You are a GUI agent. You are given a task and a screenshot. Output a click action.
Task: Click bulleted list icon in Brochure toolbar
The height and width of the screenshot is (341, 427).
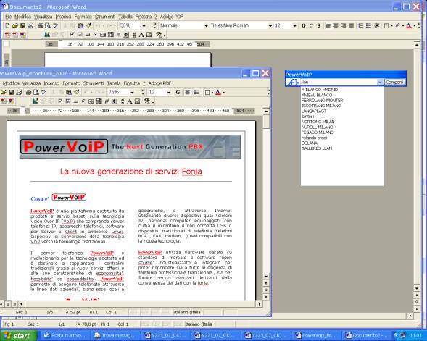[x=196, y=92]
